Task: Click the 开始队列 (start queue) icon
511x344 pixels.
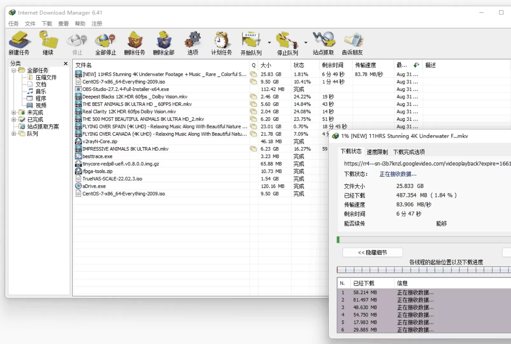Action: [251, 43]
